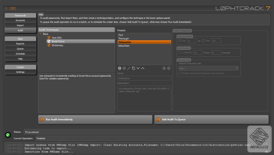Go to the Schedule sidebar item
Screen dimensions: 274x155
point(20,54)
